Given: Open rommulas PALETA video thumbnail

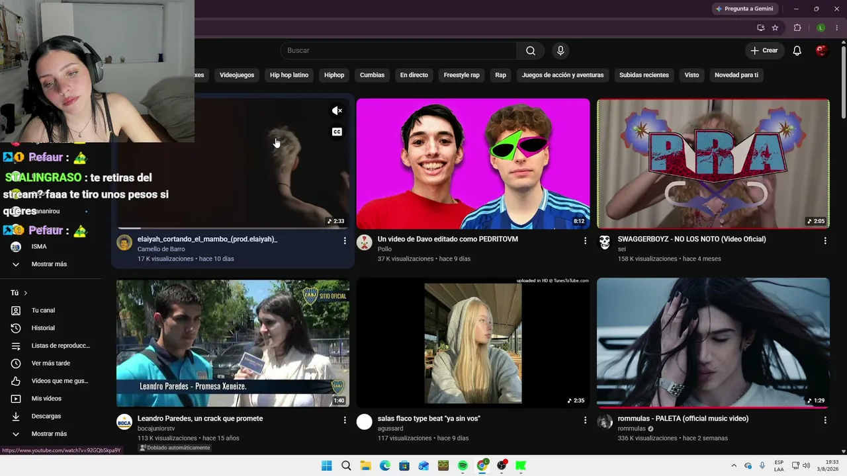Looking at the screenshot, I should [x=713, y=342].
